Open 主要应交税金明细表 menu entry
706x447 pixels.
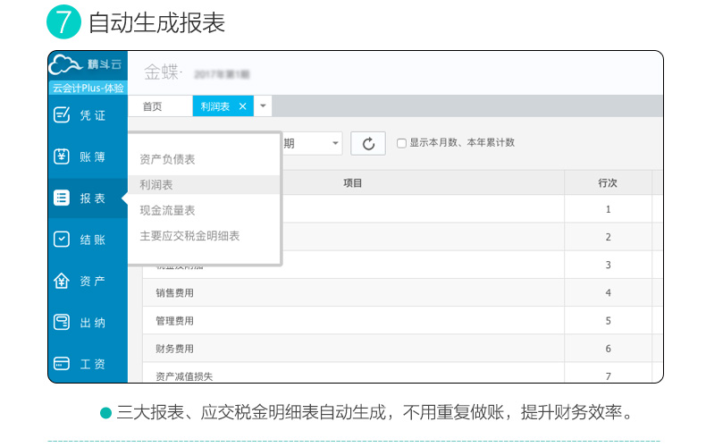[x=189, y=236]
